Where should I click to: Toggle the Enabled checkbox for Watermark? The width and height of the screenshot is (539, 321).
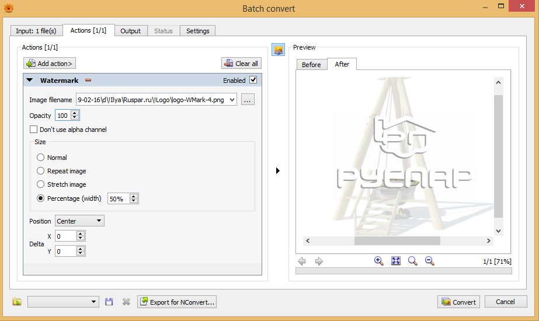pyautogui.click(x=253, y=80)
